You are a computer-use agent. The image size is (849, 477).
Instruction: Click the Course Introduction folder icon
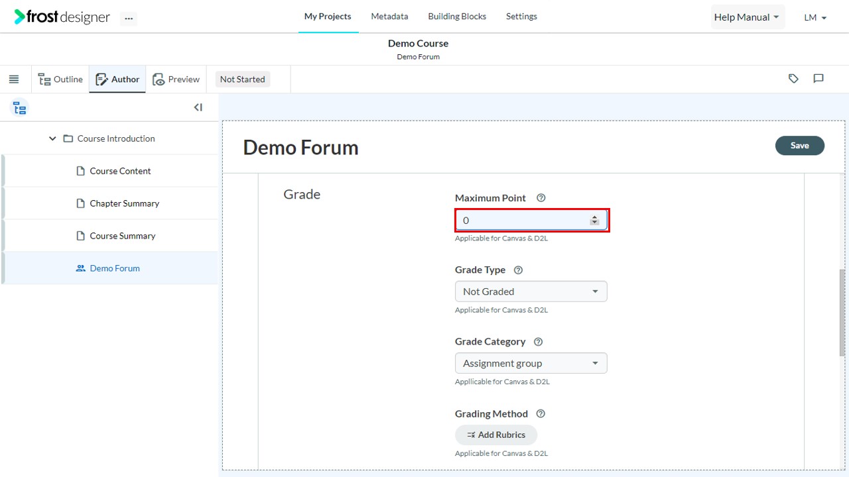pos(68,138)
